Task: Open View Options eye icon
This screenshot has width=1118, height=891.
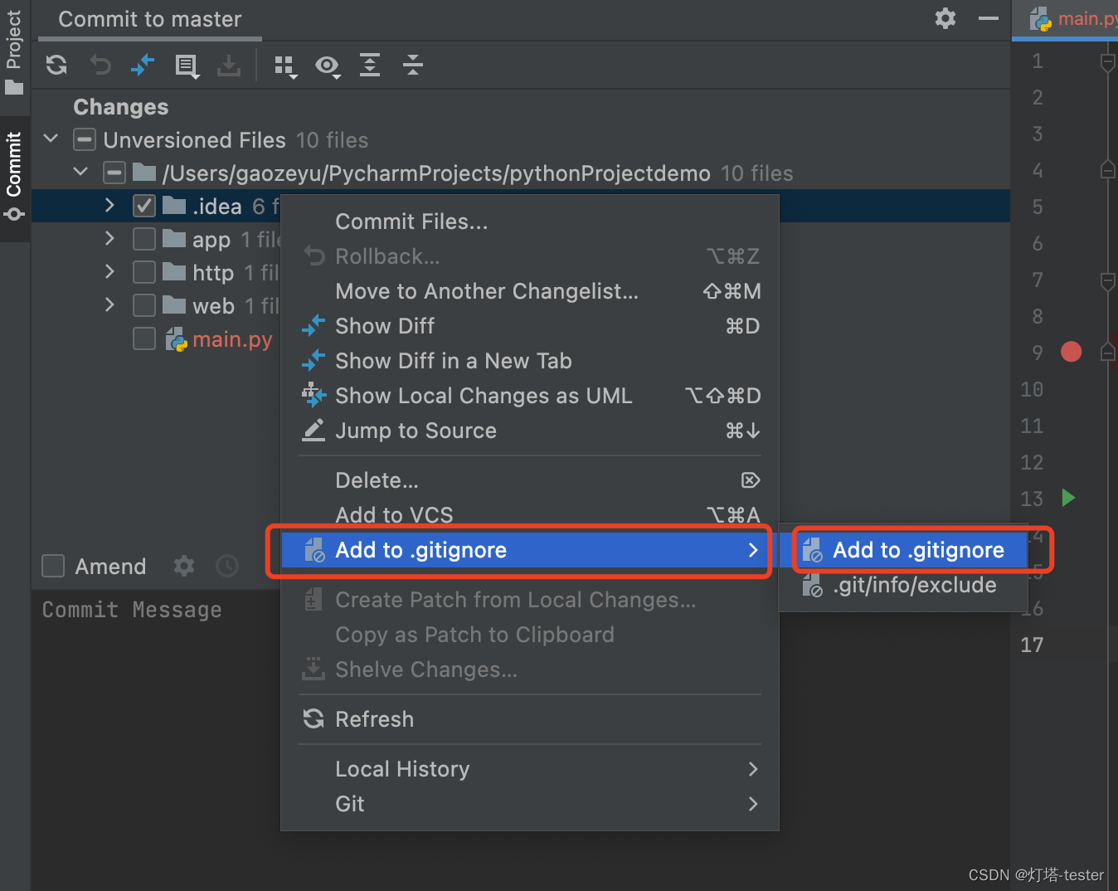Action: [x=328, y=66]
